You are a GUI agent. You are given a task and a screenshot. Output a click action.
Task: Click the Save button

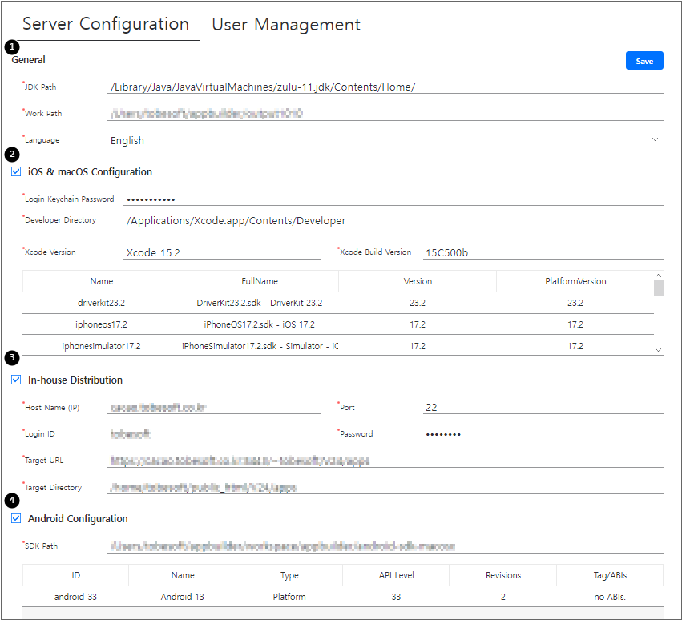(644, 61)
